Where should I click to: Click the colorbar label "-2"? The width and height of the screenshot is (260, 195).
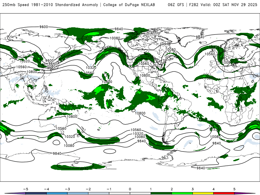click(x=88, y=189)
